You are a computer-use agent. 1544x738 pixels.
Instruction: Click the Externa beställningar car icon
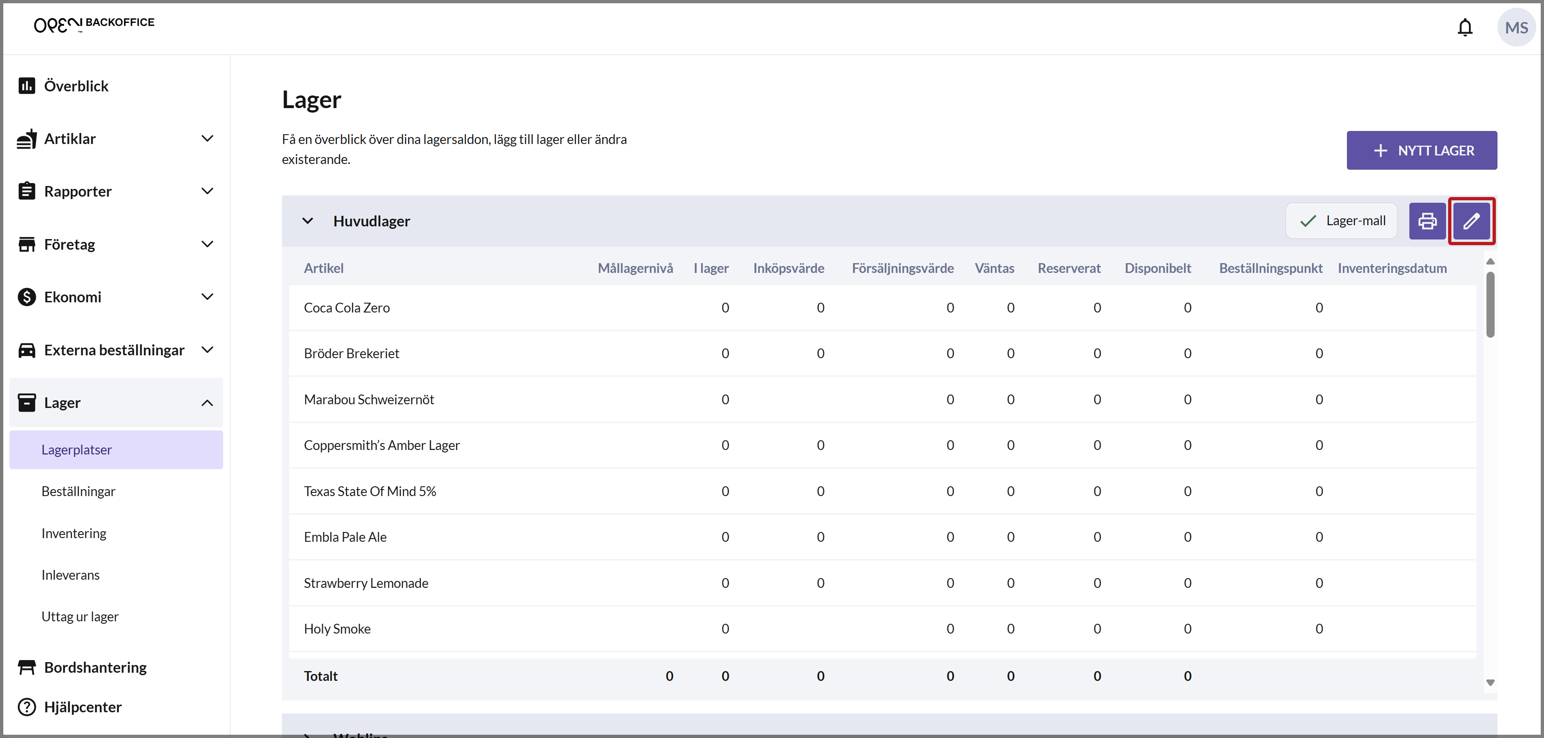27,350
